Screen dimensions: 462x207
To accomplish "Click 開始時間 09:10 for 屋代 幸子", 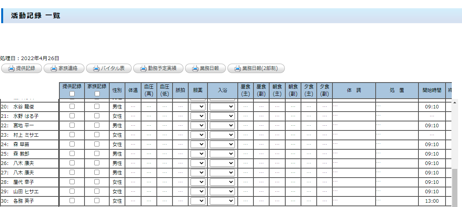I will click(432, 182).
